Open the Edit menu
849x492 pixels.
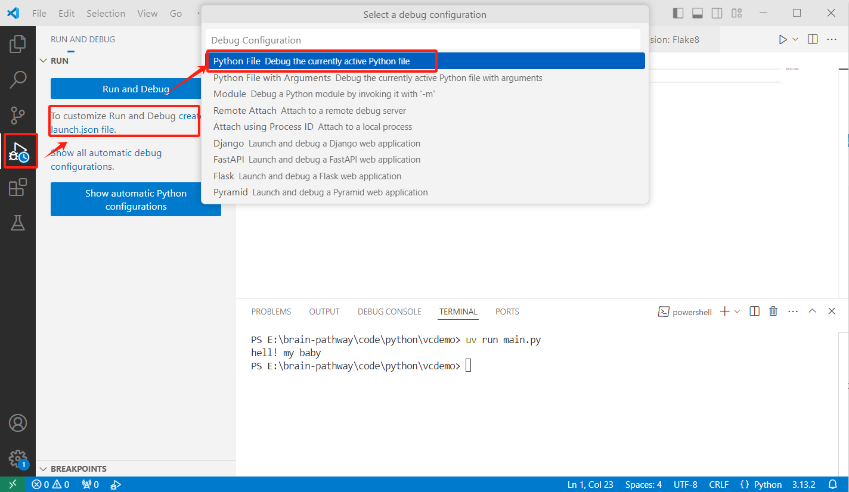pyautogui.click(x=67, y=13)
